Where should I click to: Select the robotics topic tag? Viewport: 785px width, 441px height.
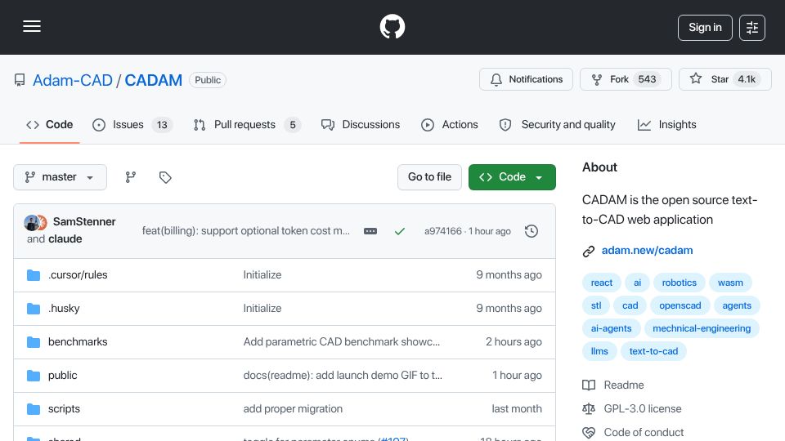click(x=679, y=283)
